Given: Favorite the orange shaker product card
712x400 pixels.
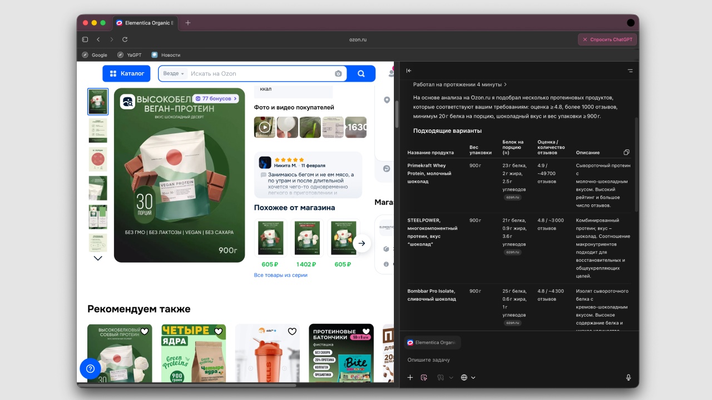Looking at the screenshot, I should pos(292,332).
